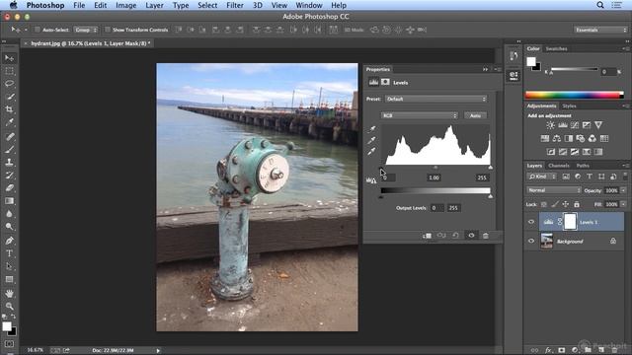The width and height of the screenshot is (632, 355).
Task: Select the Lasso tool
Action: click(x=9, y=84)
